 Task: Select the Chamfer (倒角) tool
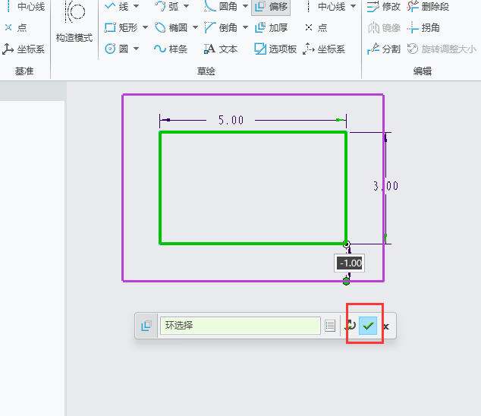tap(221, 27)
